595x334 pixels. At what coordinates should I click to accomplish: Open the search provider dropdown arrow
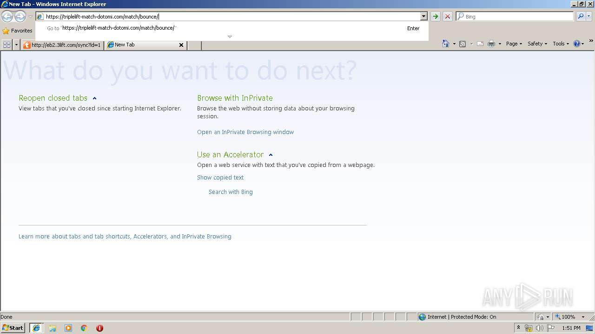coord(588,16)
